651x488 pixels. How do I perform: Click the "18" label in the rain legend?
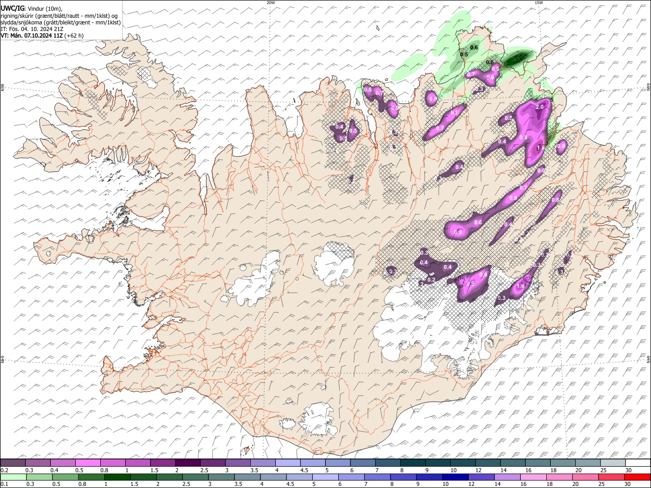point(550,484)
